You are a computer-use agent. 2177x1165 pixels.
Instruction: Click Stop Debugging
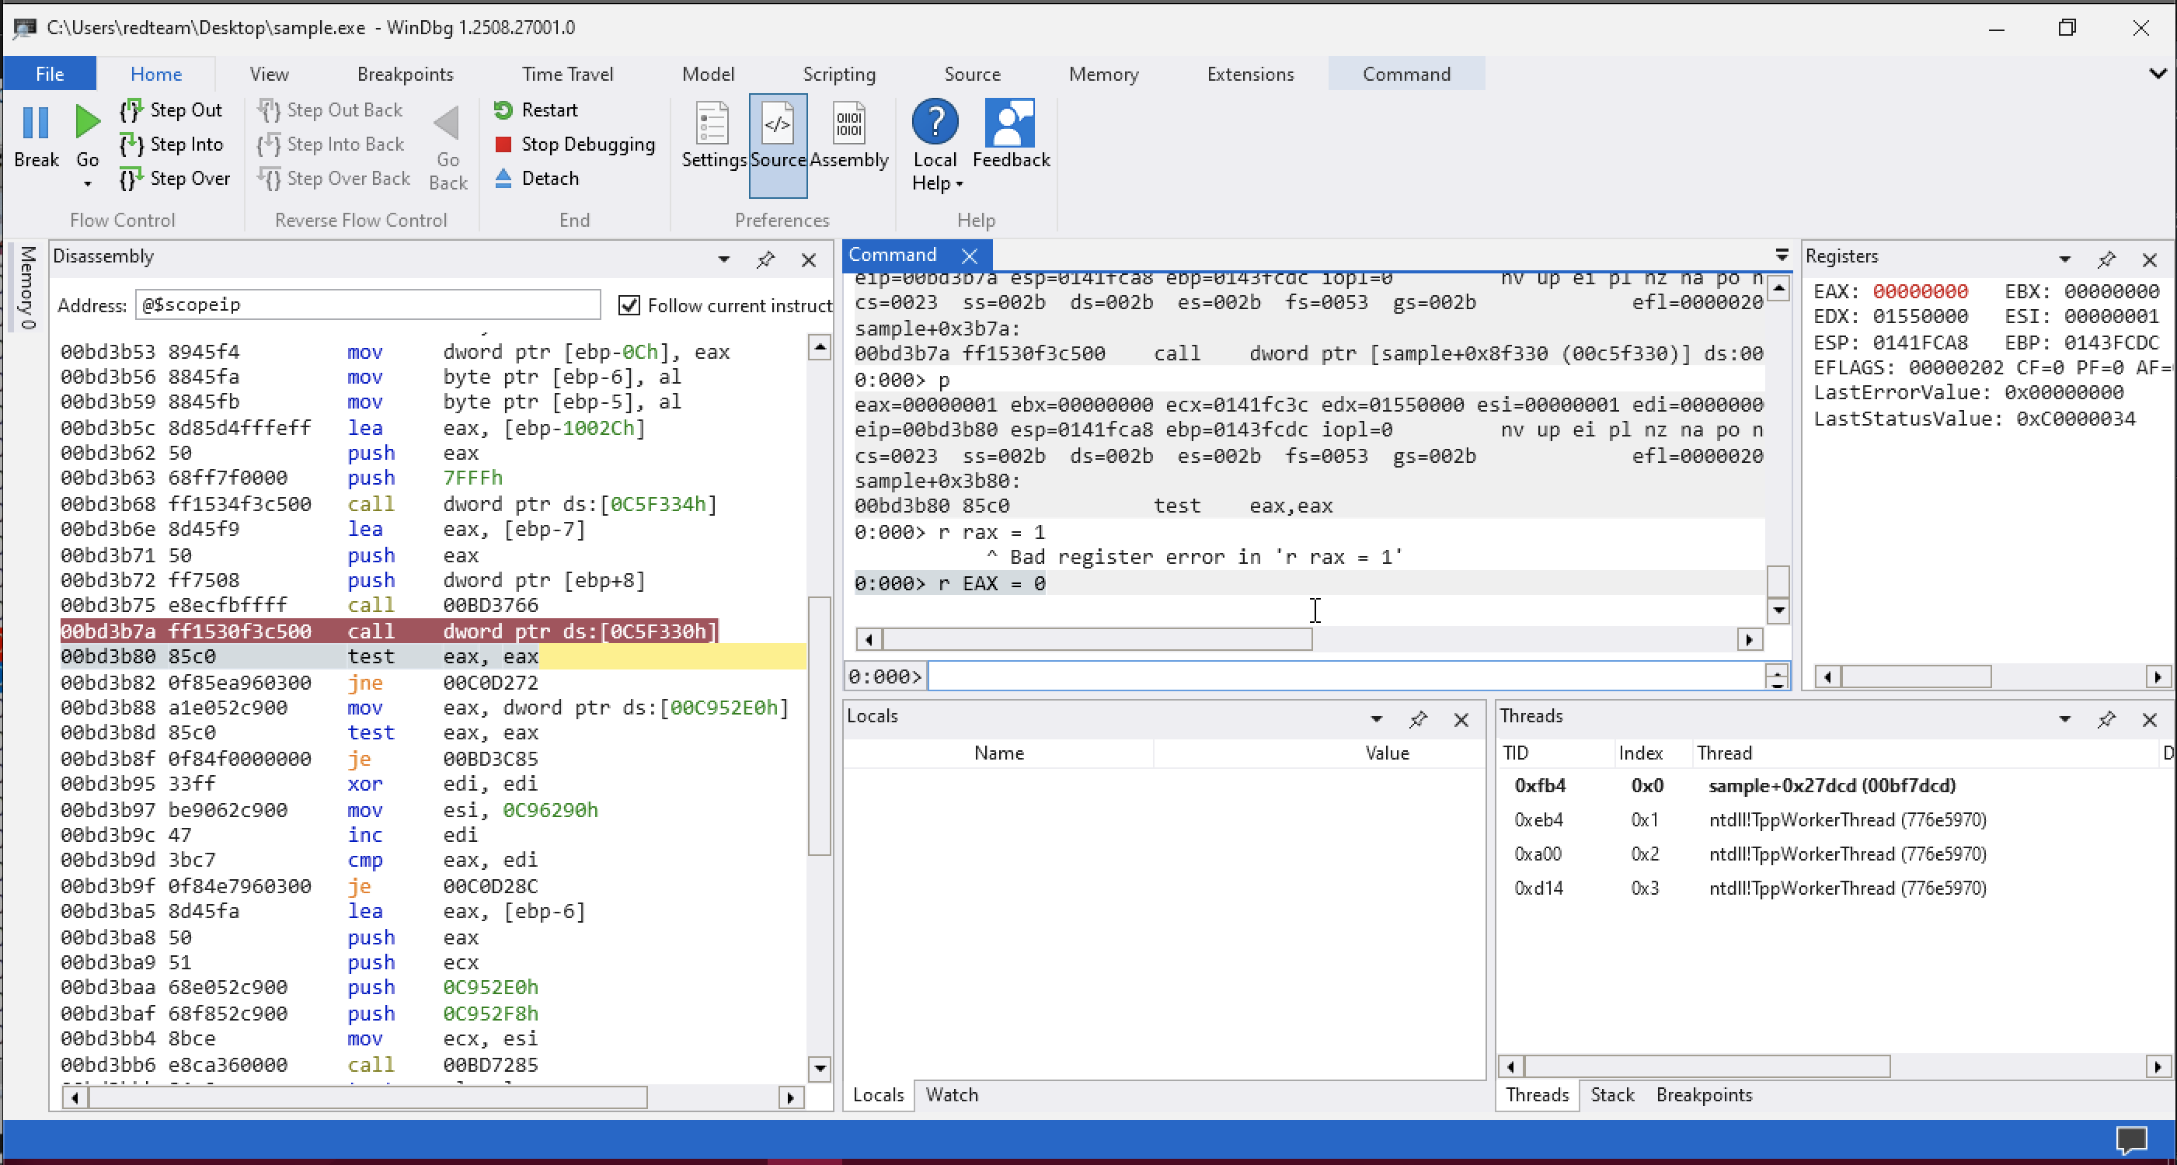pyautogui.click(x=575, y=144)
